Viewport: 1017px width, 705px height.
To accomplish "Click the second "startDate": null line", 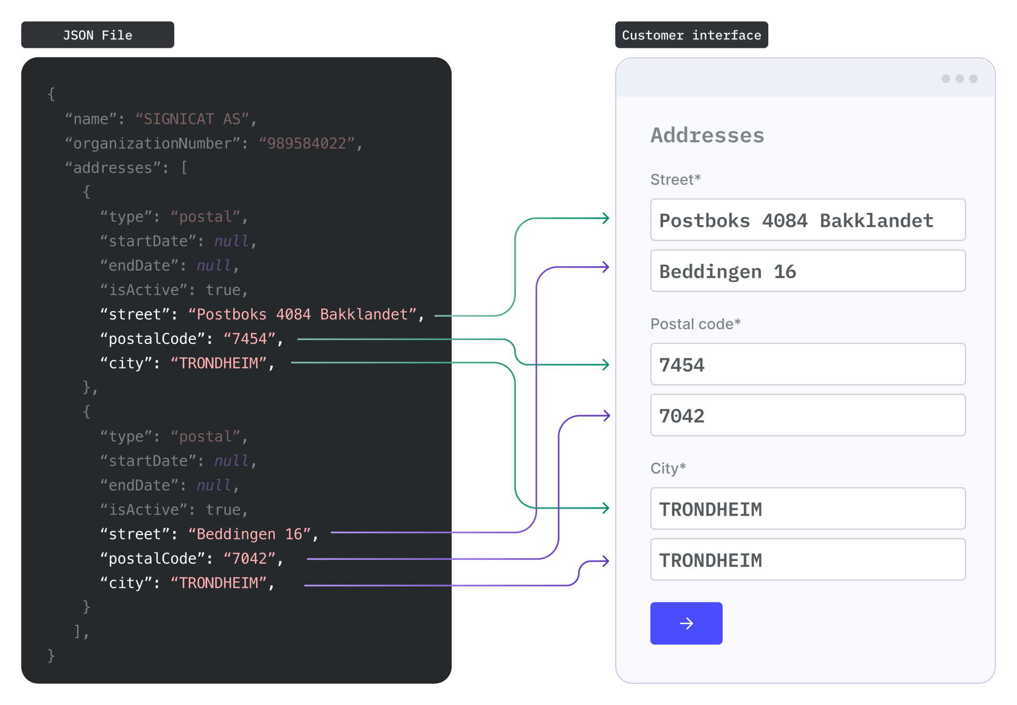I will pyautogui.click(x=179, y=461).
